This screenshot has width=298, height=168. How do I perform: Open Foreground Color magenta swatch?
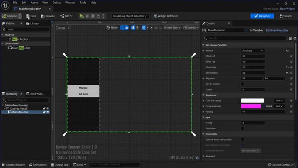point(251,106)
